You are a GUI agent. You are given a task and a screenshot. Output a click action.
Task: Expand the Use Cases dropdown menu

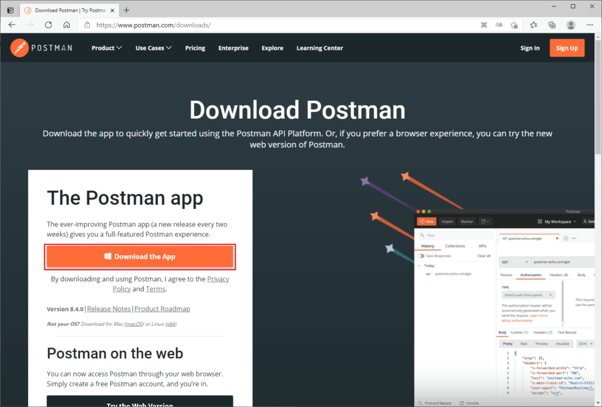[153, 48]
